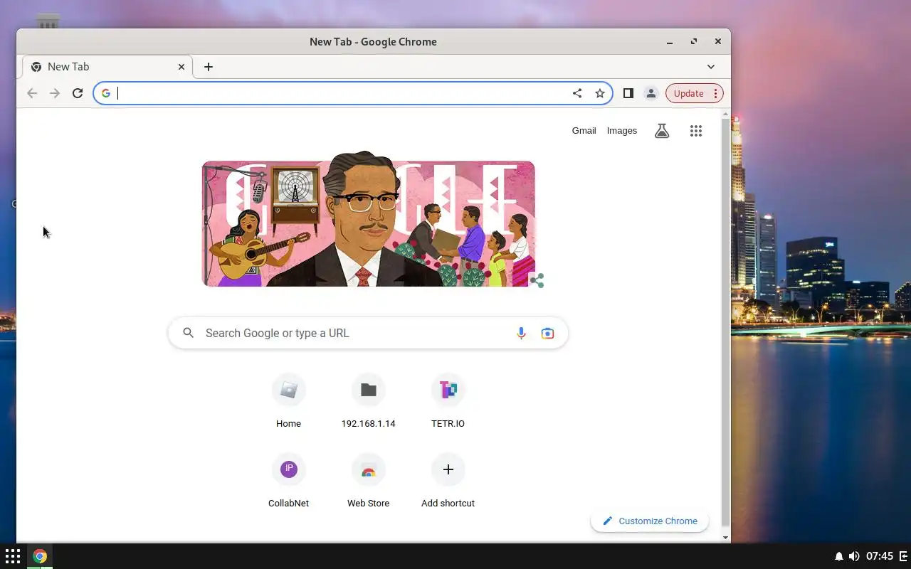
Task: Click the page vertical scrollbar
Action: [725, 322]
